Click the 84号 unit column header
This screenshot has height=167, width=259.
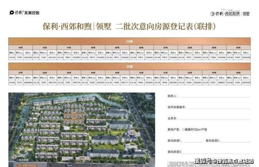click(x=238, y=47)
